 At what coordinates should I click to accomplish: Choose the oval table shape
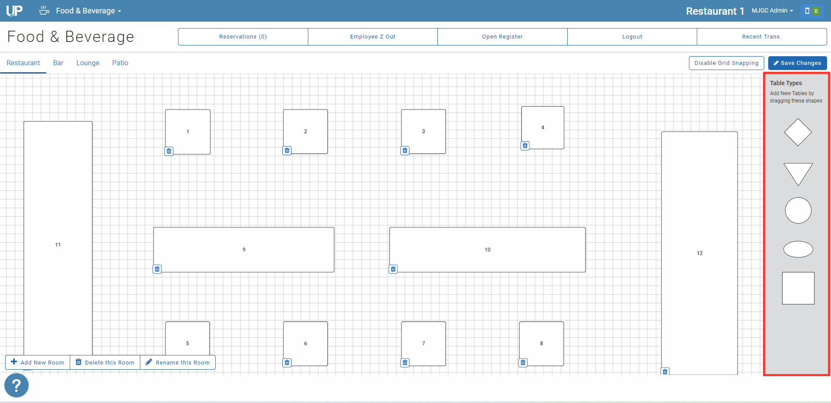[x=798, y=249]
